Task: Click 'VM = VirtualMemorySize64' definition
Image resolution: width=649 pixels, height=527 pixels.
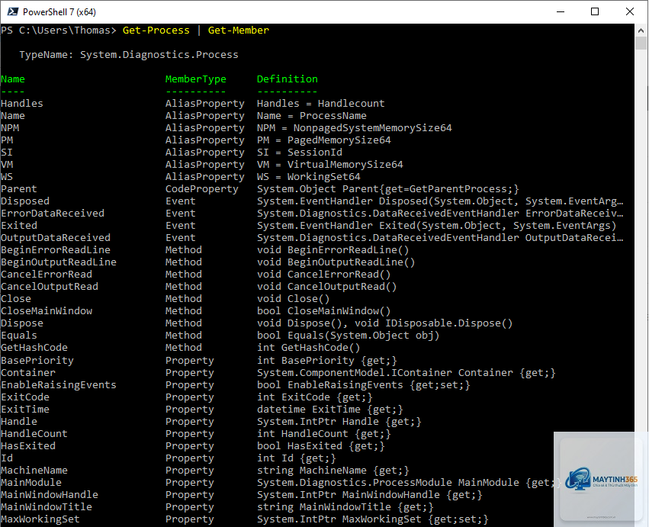Action: click(330, 164)
